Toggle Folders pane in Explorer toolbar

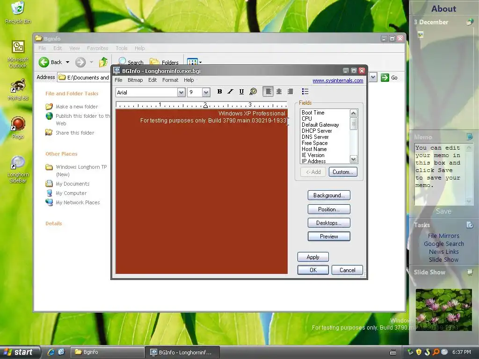tap(164, 62)
